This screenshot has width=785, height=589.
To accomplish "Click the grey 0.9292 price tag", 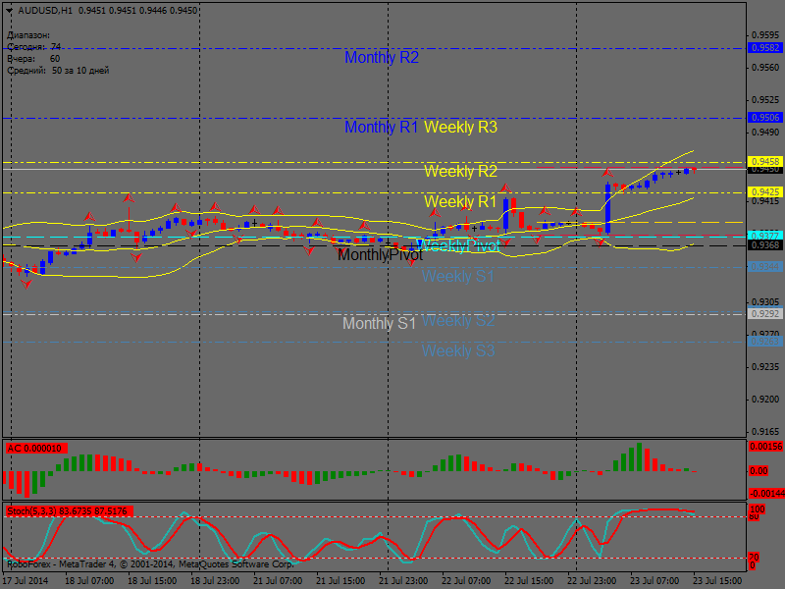I will point(764,314).
